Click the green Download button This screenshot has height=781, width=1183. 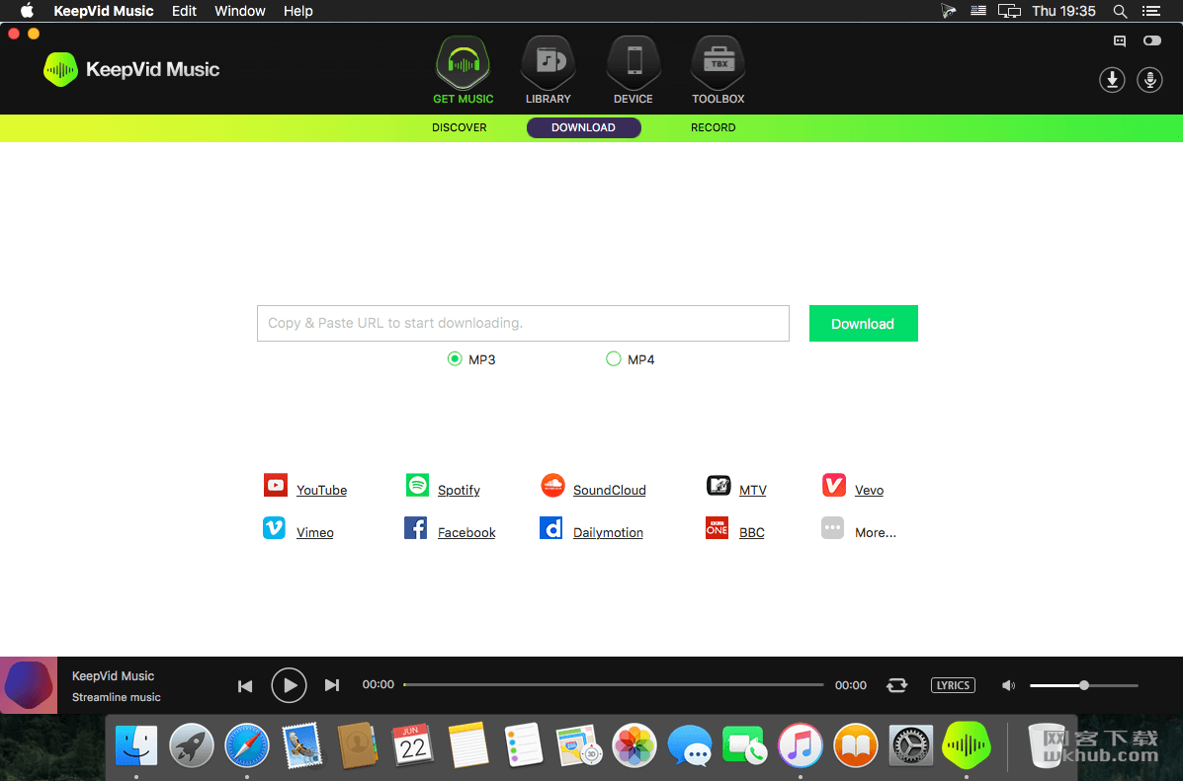click(x=863, y=324)
